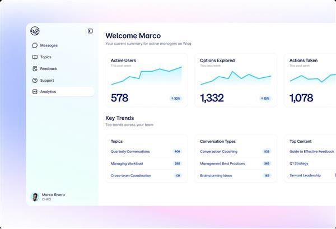This screenshot has width=336, height=229.
Task: Click the Messages speech bubble icon
Action: (x=35, y=45)
